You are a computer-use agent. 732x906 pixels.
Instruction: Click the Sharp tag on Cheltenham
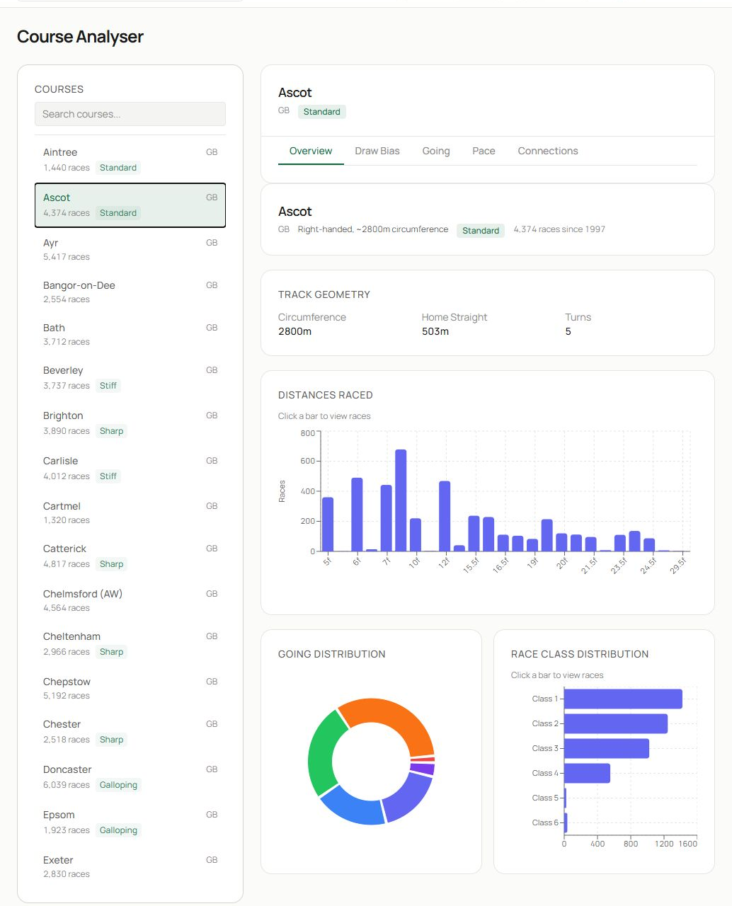(x=111, y=652)
